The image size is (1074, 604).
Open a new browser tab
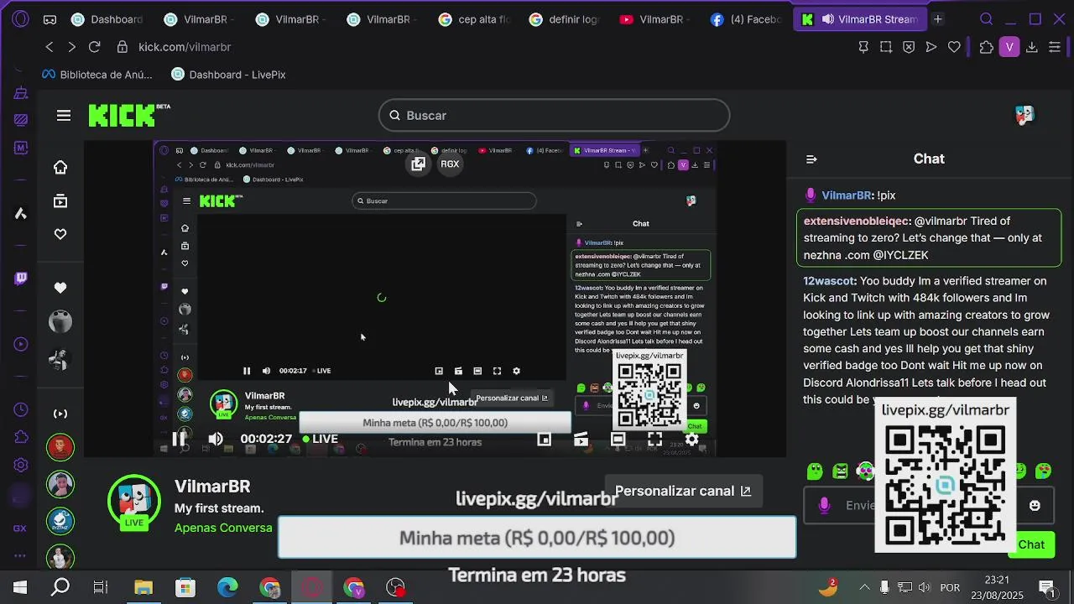(x=938, y=18)
